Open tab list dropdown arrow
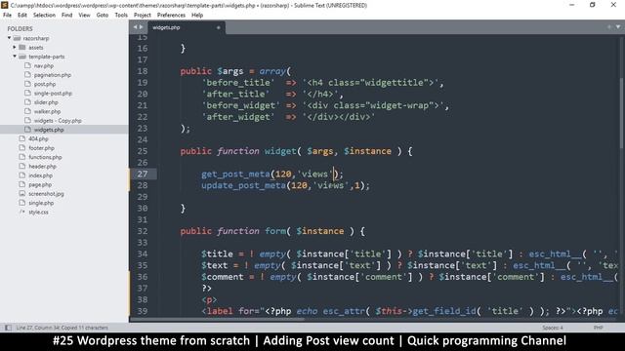Viewport: 625px width, 351px height. 618,27
